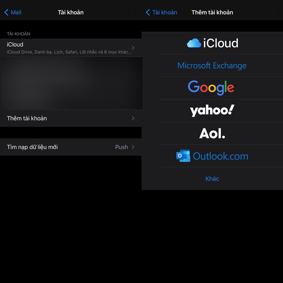Select Outlook.com text label
This screenshot has width=283, height=283.
[220, 156]
